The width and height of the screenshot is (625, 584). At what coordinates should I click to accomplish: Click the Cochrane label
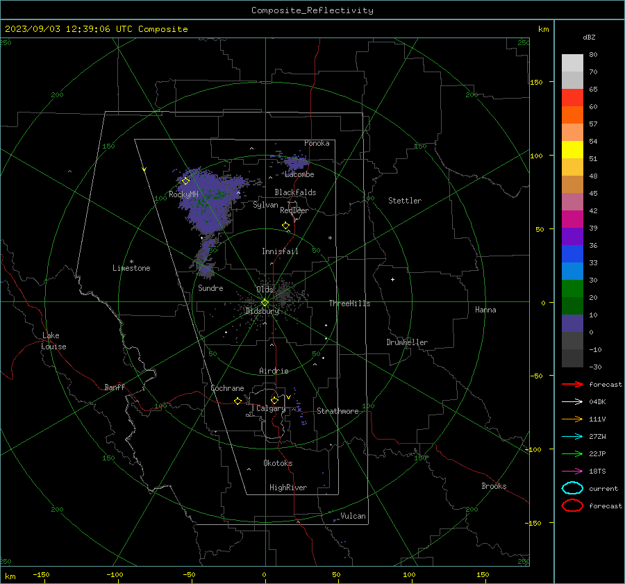coord(227,388)
